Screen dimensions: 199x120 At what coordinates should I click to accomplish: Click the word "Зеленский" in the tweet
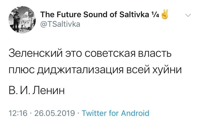[x=36, y=53]
